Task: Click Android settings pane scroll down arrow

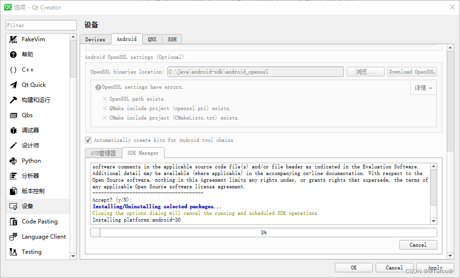Action: [451, 256]
